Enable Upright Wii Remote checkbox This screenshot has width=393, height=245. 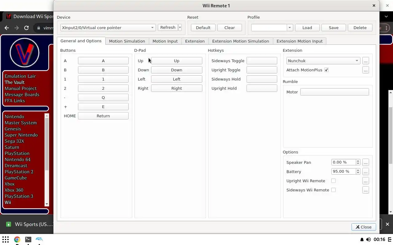click(333, 181)
